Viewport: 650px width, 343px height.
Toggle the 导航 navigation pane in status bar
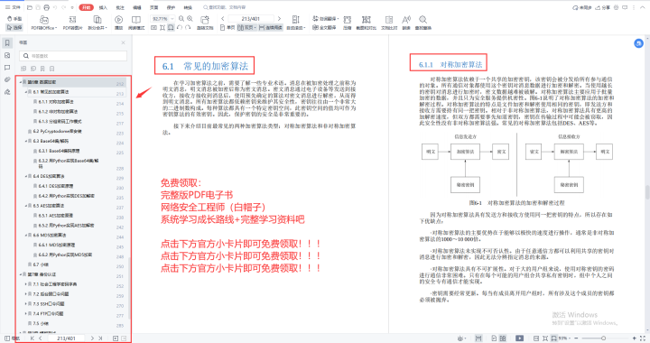(12, 338)
